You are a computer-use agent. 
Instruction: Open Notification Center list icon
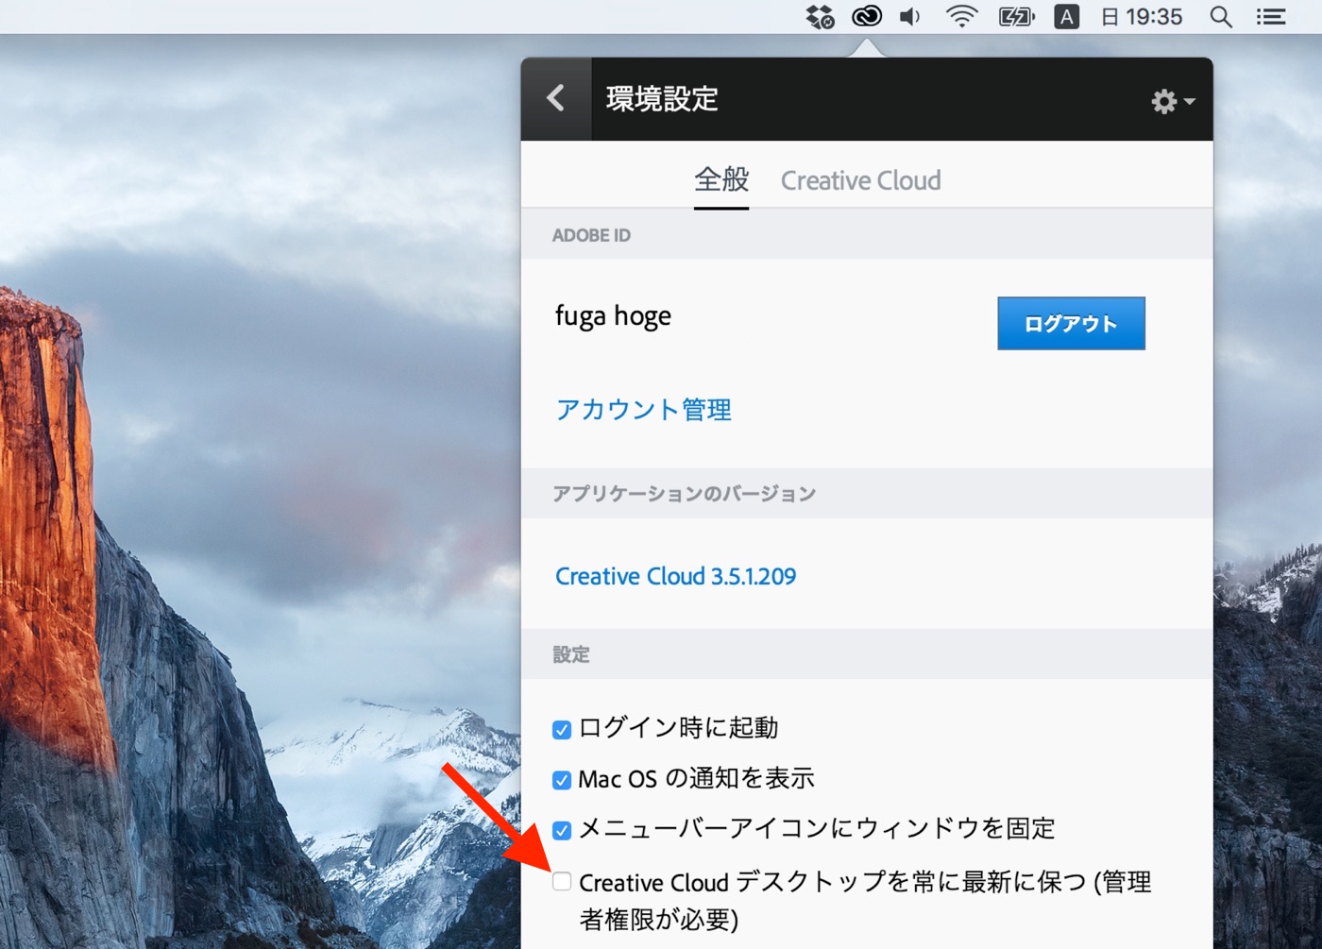tap(1271, 17)
